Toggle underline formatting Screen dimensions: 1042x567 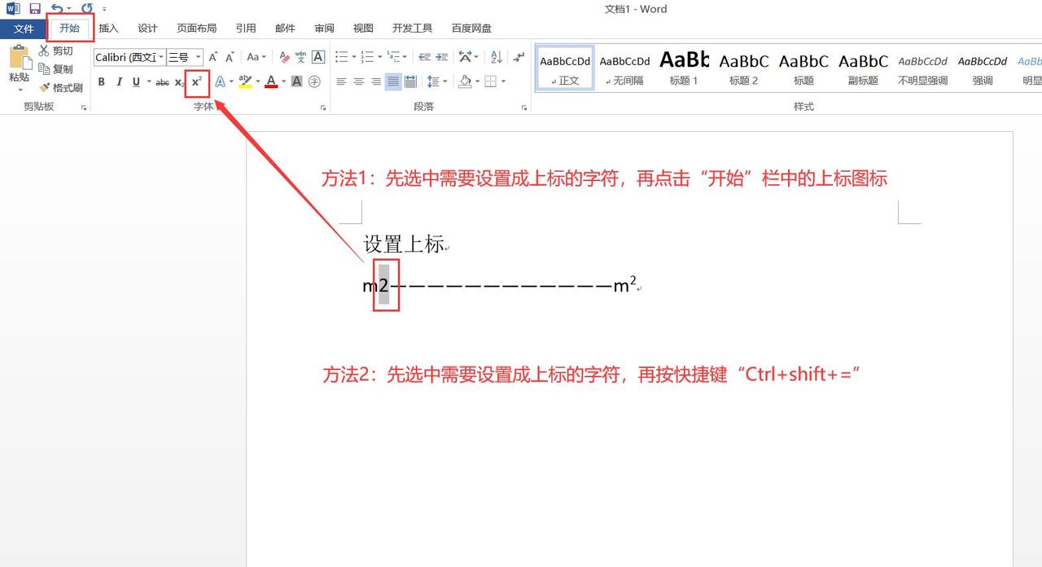pos(135,81)
